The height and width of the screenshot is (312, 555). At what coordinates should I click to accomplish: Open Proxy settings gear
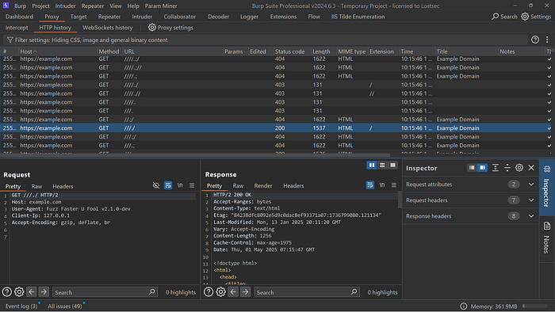tap(152, 27)
